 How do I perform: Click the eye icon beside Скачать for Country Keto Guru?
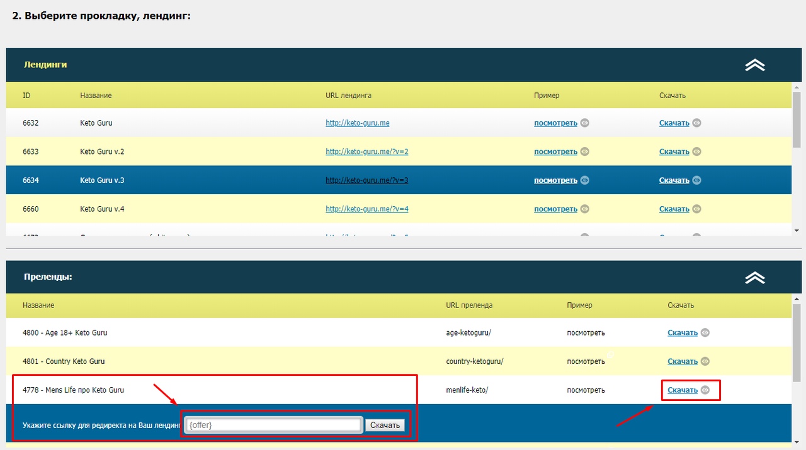(705, 361)
